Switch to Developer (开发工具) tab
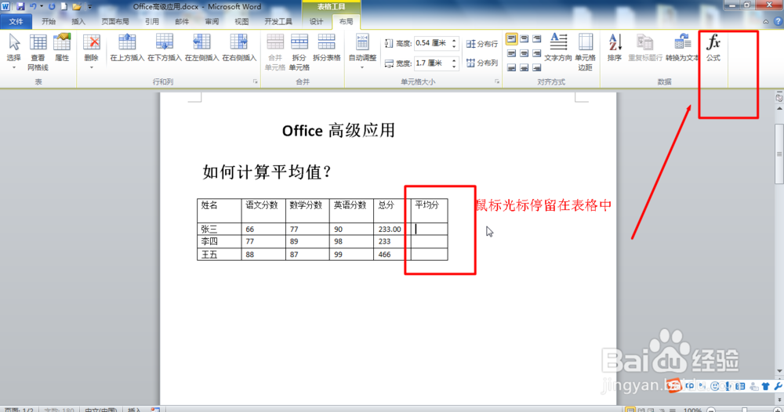 (x=278, y=21)
